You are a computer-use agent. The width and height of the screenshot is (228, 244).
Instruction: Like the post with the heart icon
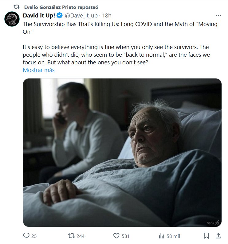click(116, 236)
